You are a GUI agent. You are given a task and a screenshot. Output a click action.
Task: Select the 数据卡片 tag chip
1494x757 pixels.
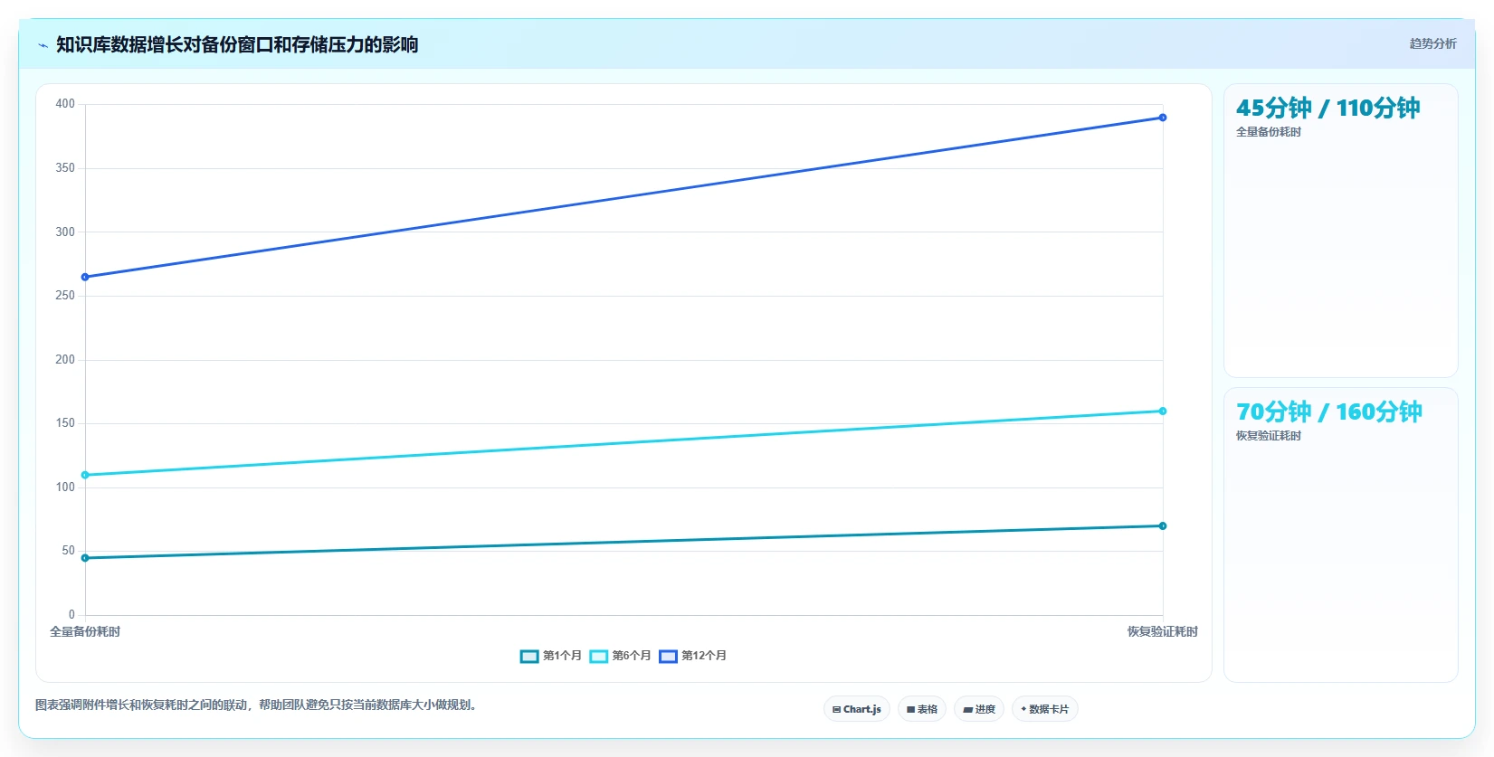click(1045, 709)
